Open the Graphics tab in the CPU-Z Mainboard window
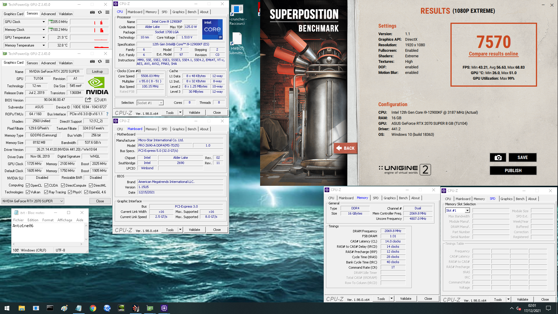 point(178,129)
